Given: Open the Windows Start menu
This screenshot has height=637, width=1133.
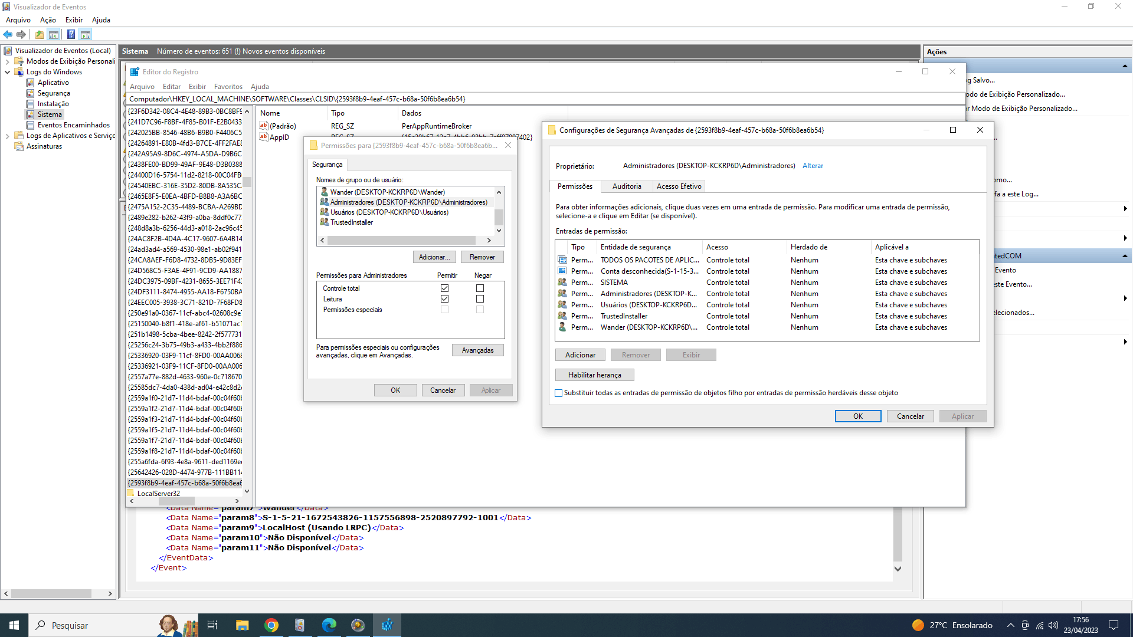Looking at the screenshot, I should 14,625.
